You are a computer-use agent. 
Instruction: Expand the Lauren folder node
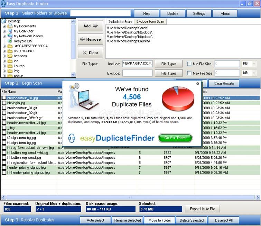point(4,66)
